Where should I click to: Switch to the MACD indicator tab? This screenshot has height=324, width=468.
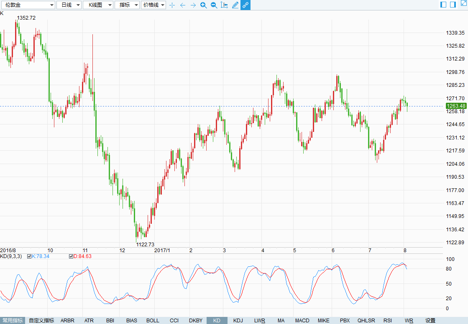tap(302, 320)
